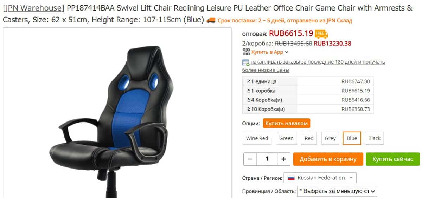Open the Провинция / Область select box
The image size is (422, 198).
coord(337,191)
